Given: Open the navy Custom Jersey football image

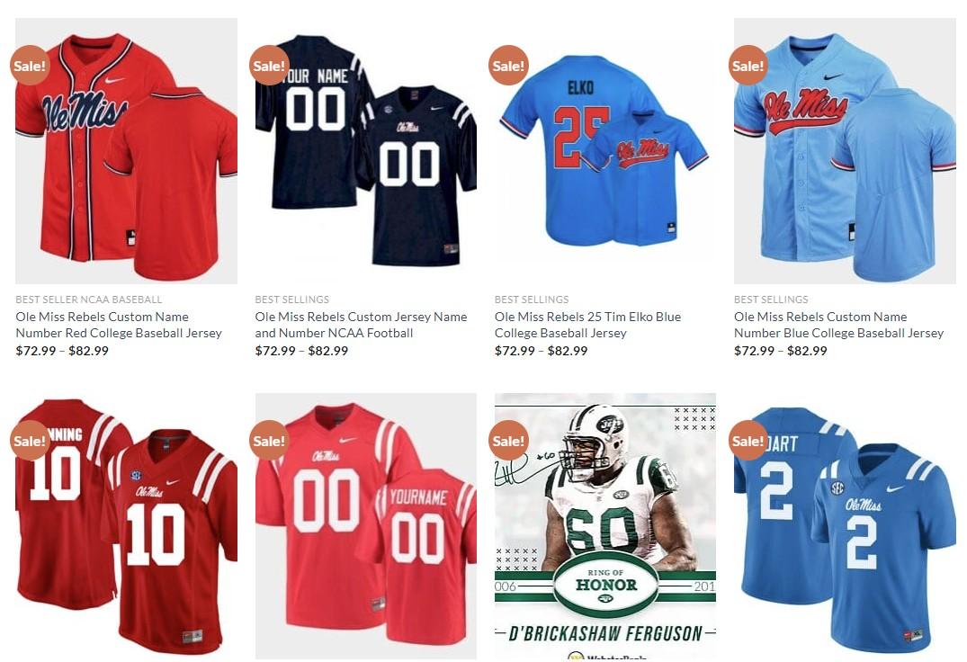Looking at the screenshot, I should point(366,151).
